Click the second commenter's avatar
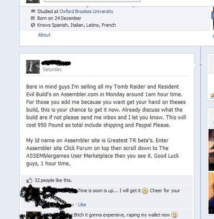Image resolution: width=214 pixels, height=219 pixels. click(x=33, y=215)
